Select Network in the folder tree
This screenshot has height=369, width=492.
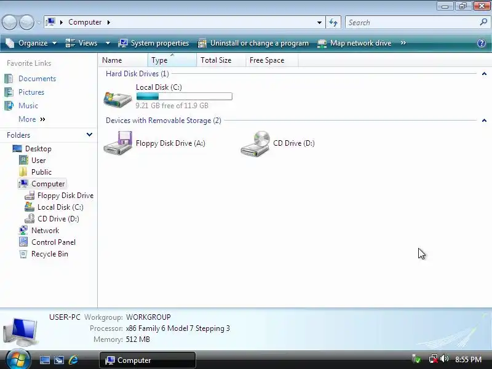45,230
